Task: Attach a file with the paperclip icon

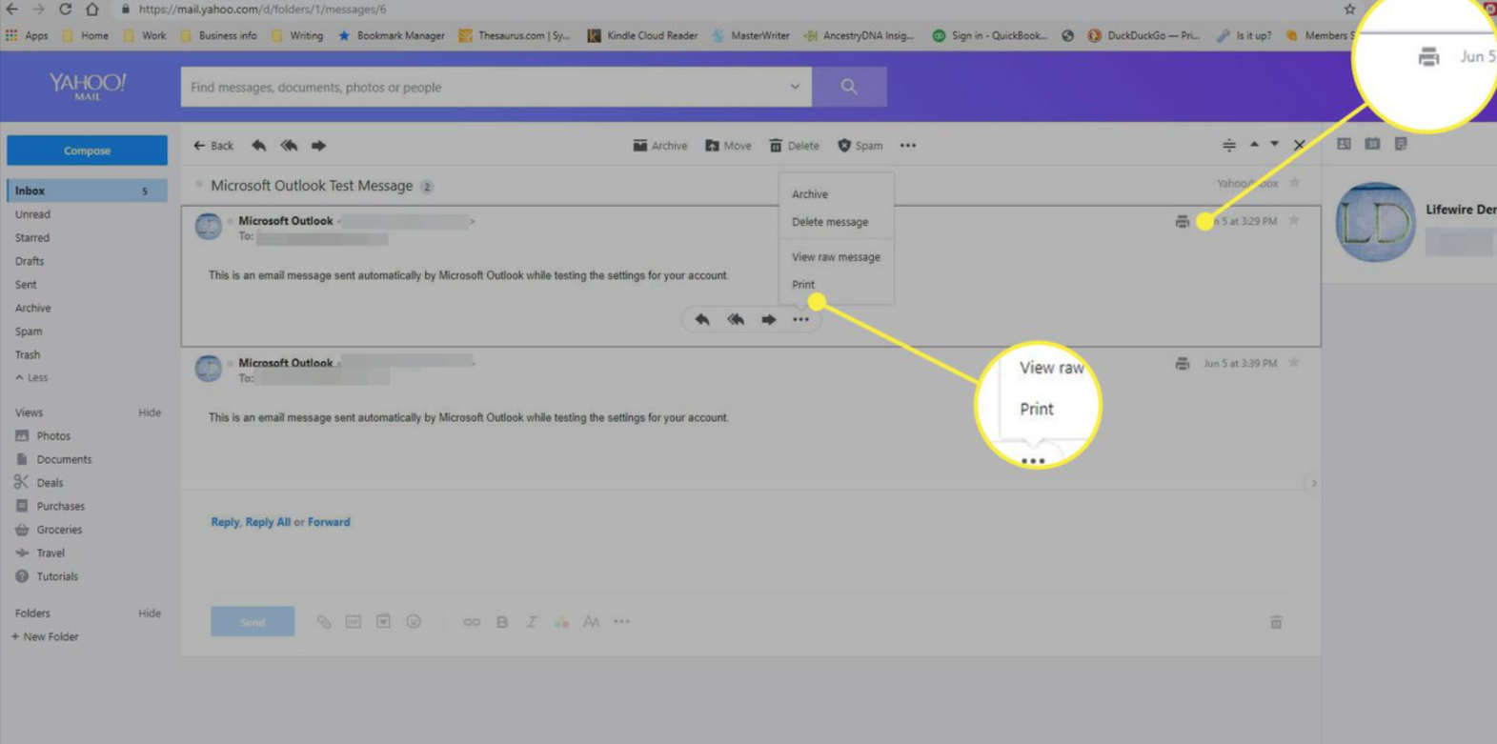Action: pos(324,622)
